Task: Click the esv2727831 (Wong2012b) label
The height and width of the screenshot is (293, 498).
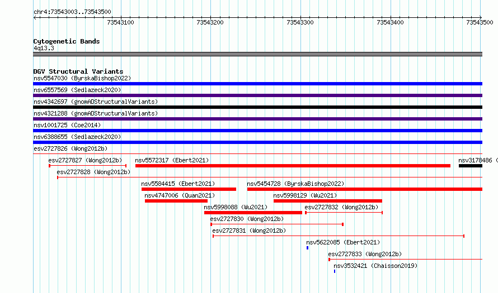Action: click(249, 230)
